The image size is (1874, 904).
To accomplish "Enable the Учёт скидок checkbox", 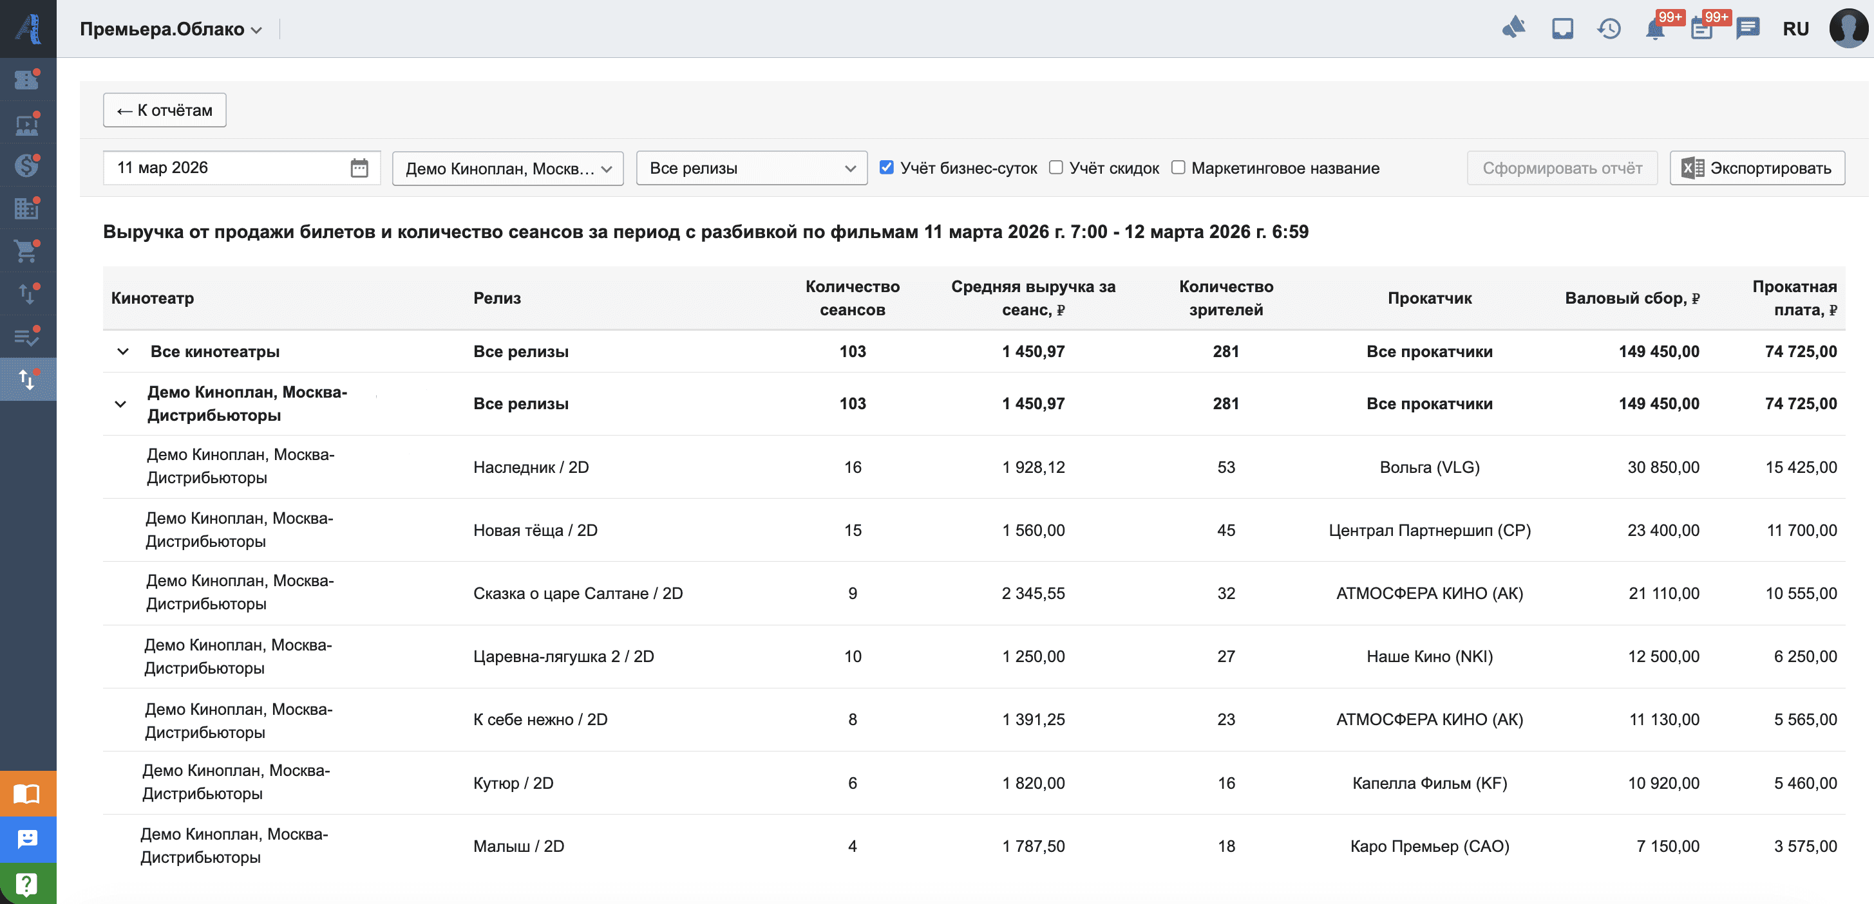I will coord(1055,168).
